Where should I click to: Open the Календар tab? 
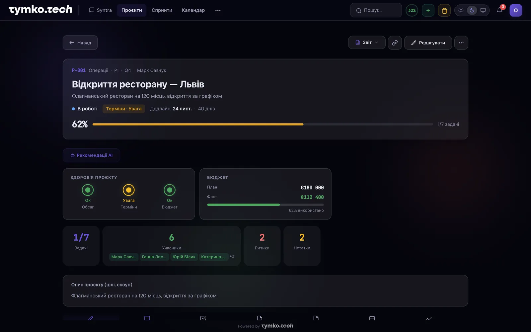(193, 10)
